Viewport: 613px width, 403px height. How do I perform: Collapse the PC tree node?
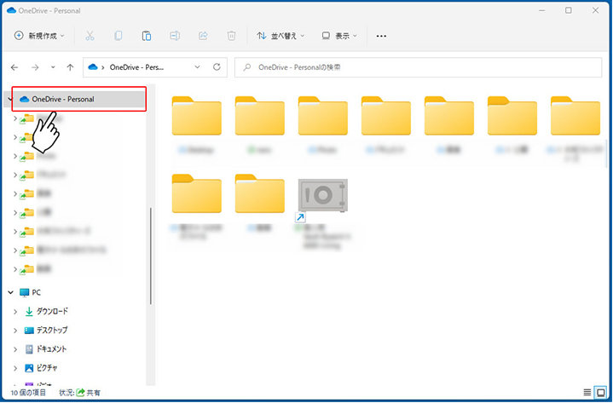click(10, 292)
